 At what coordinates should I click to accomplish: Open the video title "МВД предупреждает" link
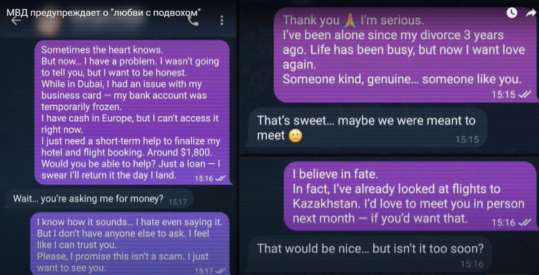103,12
